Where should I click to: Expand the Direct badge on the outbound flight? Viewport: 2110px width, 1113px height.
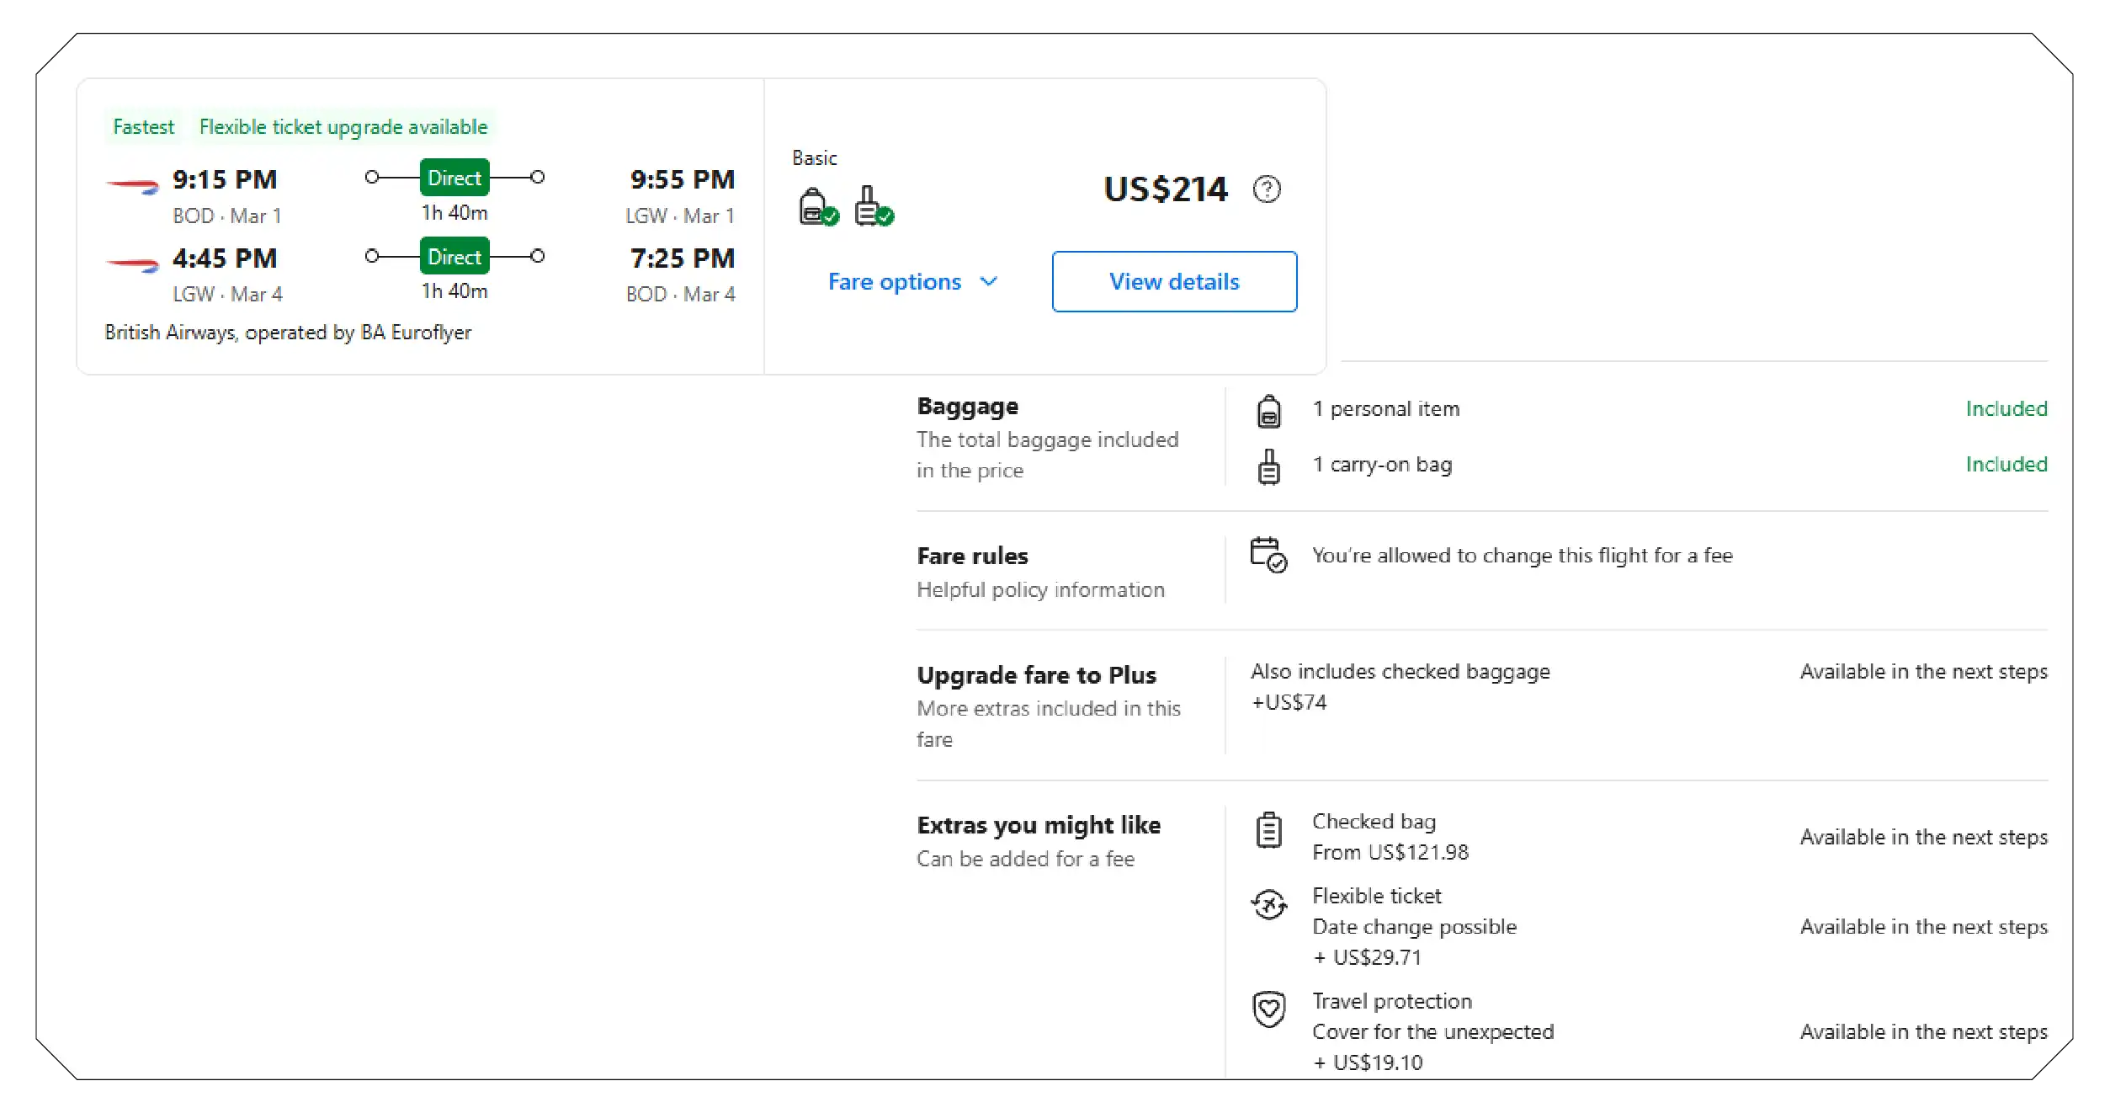click(x=453, y=178)
